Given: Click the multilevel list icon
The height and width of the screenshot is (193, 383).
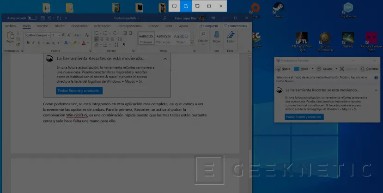Looking at the screenshot, I should point(114,33).
